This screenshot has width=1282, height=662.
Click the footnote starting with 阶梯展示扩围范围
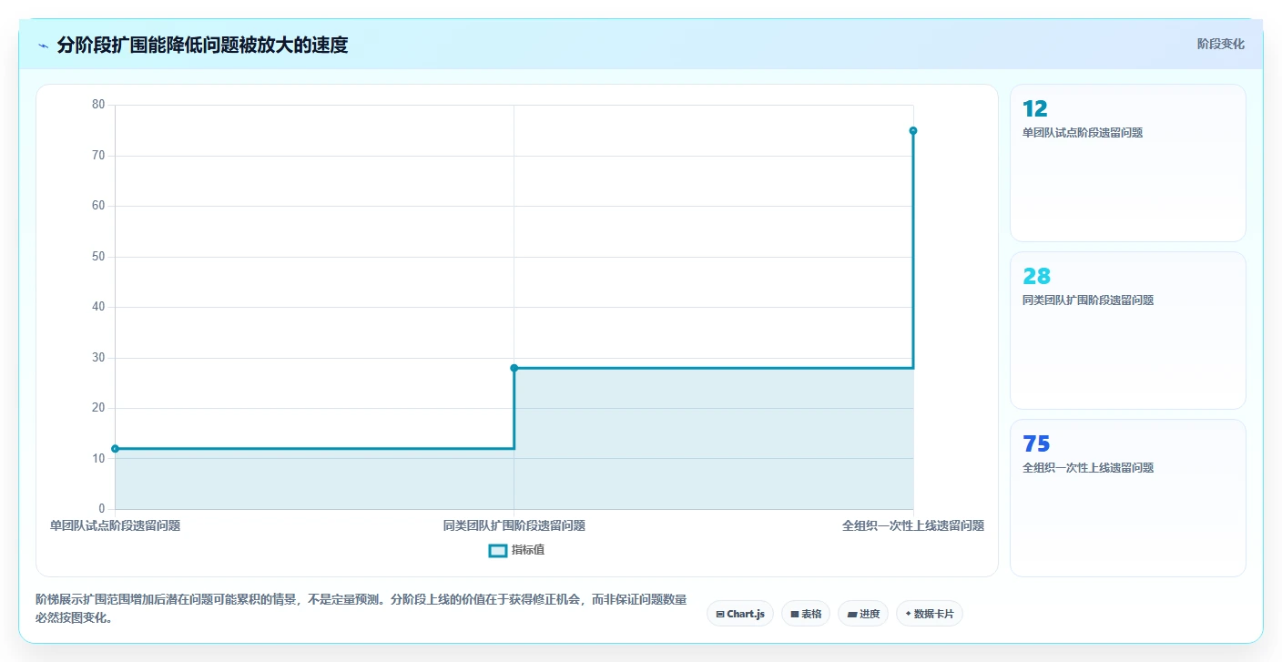(361, 608)
